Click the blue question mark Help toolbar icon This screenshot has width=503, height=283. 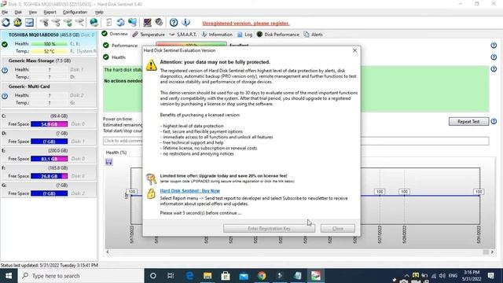[x=174, y=23]
